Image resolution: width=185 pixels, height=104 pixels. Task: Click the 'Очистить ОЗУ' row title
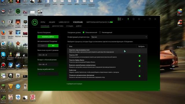pyautogui.click(x=73, y=55)
